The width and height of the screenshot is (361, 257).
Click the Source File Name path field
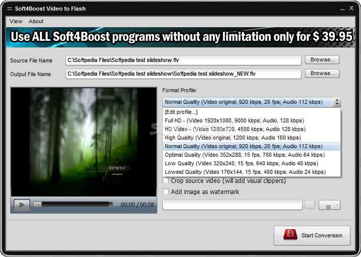click(183, 60)
